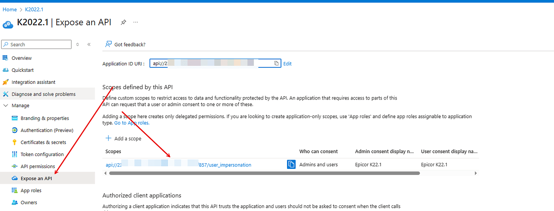Select Expose an API in sidebar
Viewport: 554px width, 211px height.
[47, 179]
